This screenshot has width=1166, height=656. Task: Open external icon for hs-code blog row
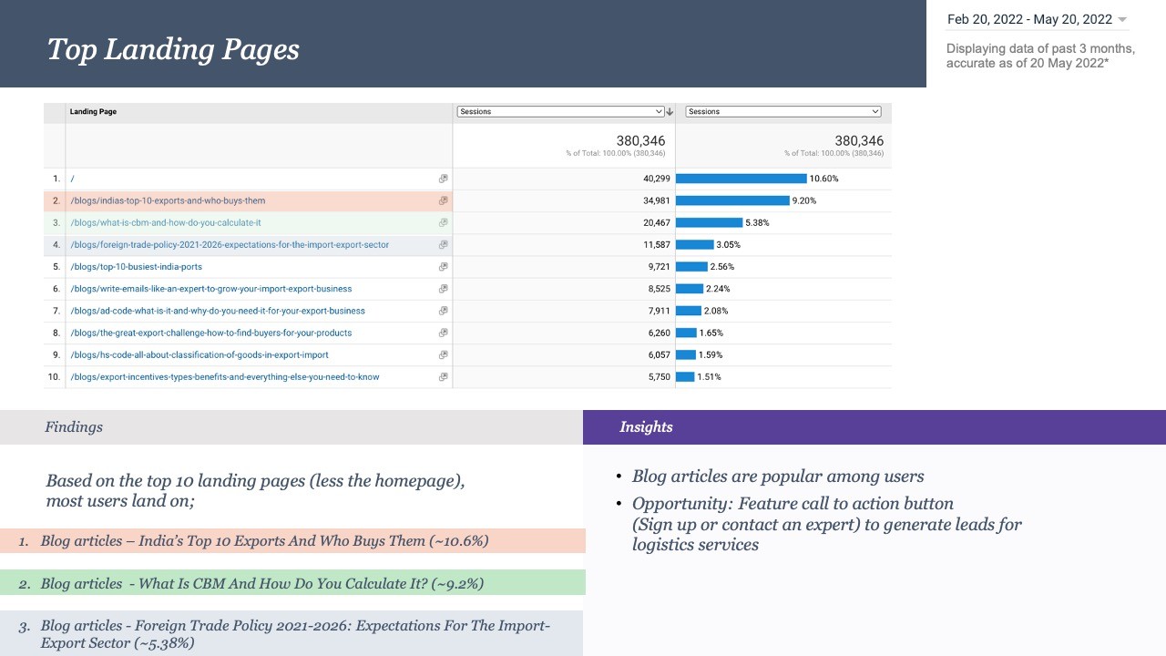pos(444,354)
